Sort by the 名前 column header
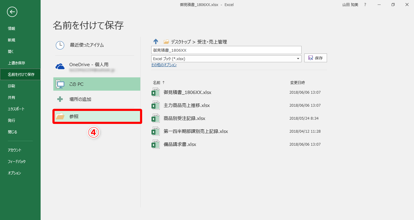The width and height of the screenshot is (414, 220). click(x=157, y=82)
